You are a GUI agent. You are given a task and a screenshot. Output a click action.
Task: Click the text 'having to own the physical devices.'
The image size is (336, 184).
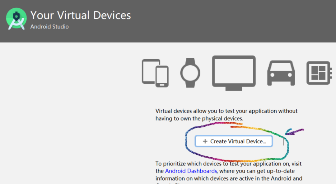point(199,119)
